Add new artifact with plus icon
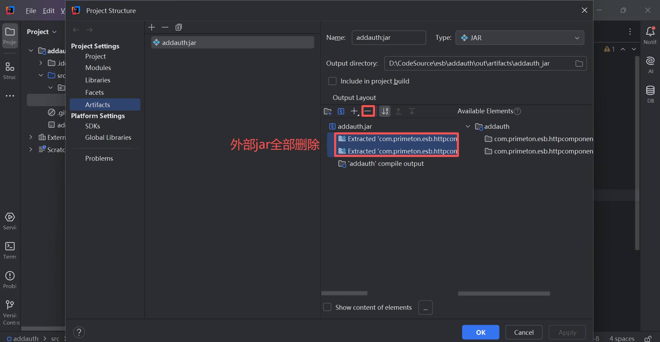Image resolution: width=660 pixels, height=342 pixels. [152, 27]
